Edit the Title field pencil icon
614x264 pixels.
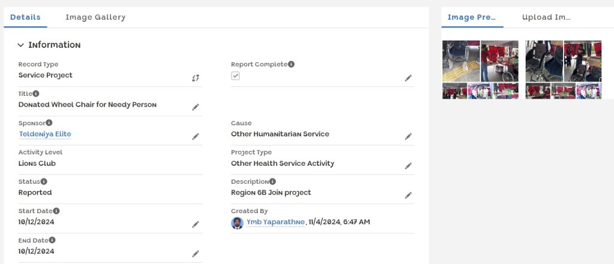pyautogui.click(x=195, y=107)
